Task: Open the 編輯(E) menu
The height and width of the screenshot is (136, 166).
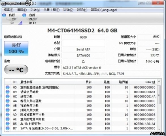Action: coord(22,10)
